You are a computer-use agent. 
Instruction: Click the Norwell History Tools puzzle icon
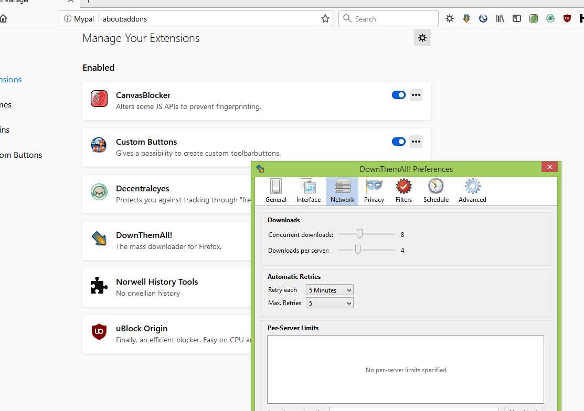pos(99,285)
